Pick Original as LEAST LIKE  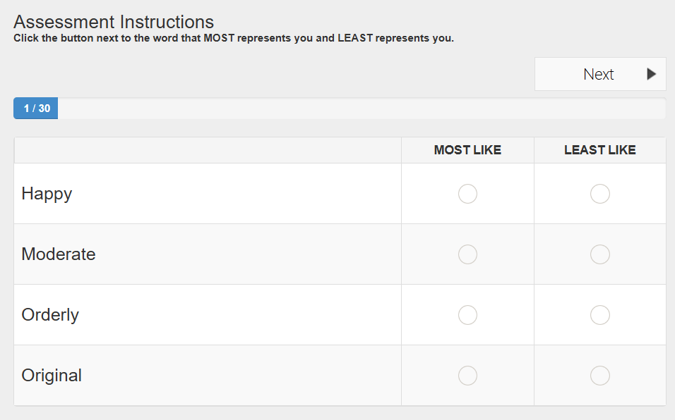tap(600, 376)
